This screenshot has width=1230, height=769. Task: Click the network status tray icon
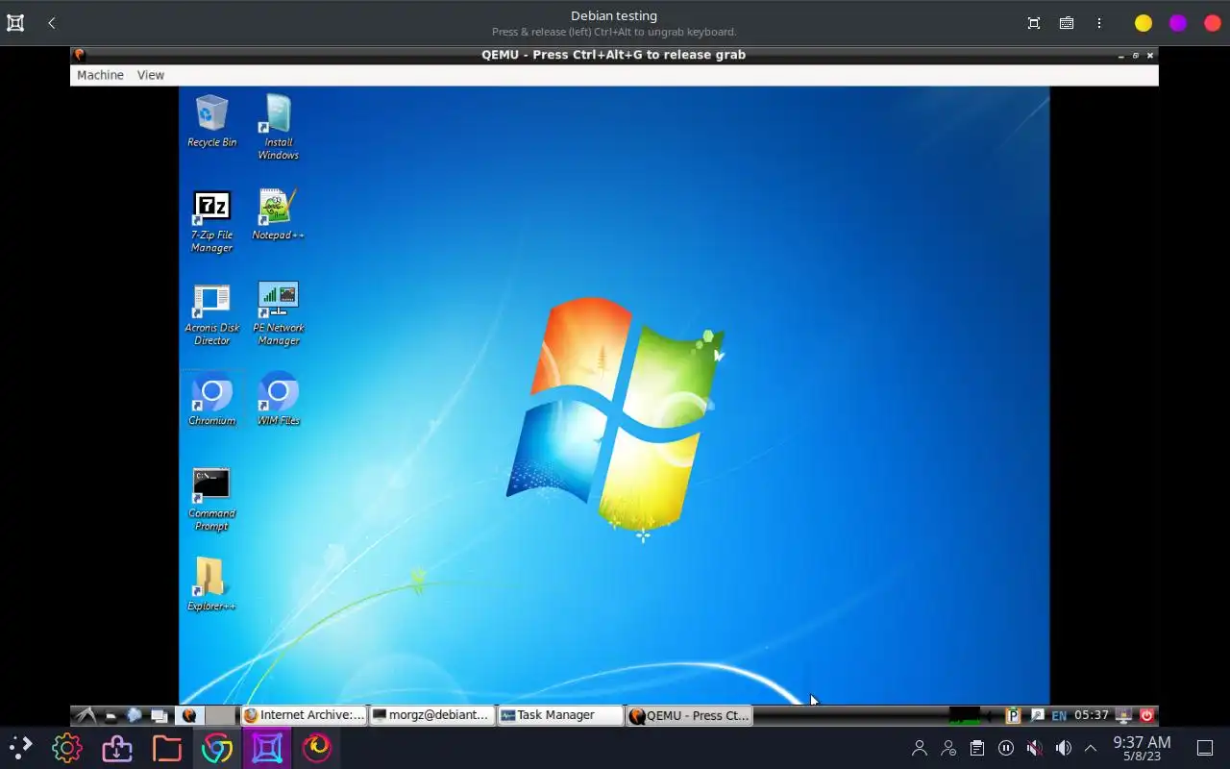1124,715
